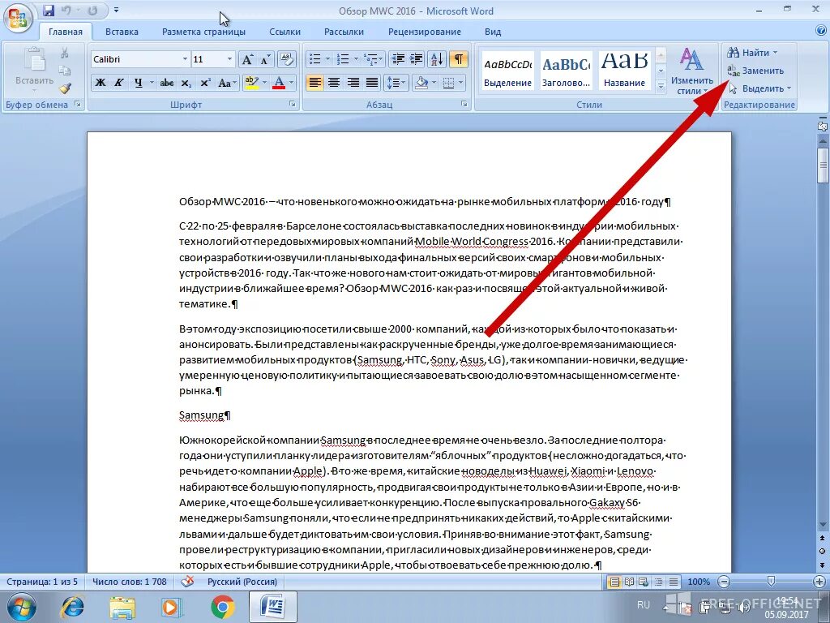Screen dimensions: 830x623
Task: Switch to the Вид tab
Action: pyautogui.click(x=493, y=32)
